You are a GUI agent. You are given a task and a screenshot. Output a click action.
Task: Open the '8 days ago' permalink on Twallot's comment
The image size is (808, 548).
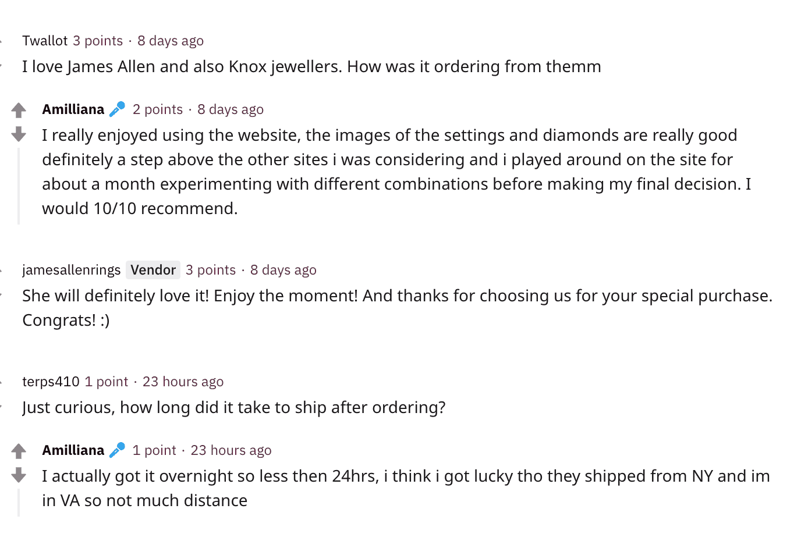[x=171, y=41]
